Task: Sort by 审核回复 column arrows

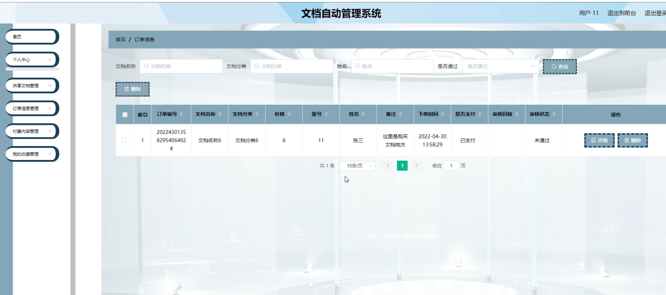Action: 517,114
